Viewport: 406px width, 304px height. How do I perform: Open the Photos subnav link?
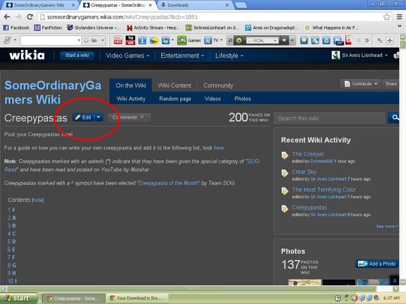point(242,99)
